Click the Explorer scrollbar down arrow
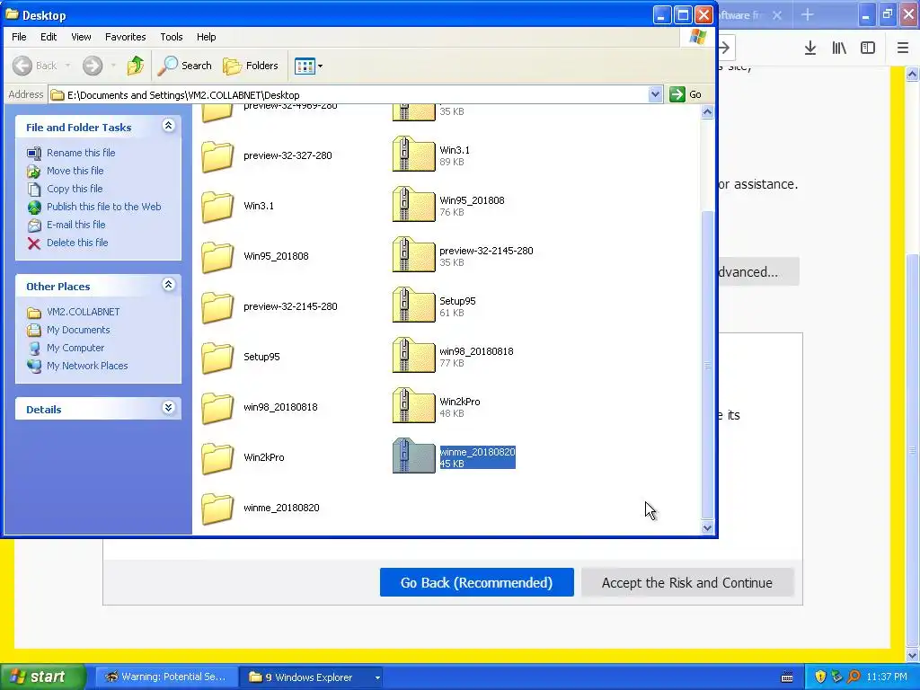Viewport: 920px width, 690px height. (x=707, y=527)
